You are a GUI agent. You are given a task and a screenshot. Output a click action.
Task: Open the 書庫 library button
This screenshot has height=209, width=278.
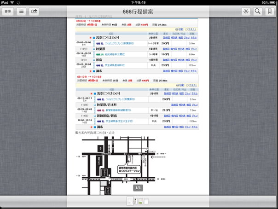click(8, 12)
